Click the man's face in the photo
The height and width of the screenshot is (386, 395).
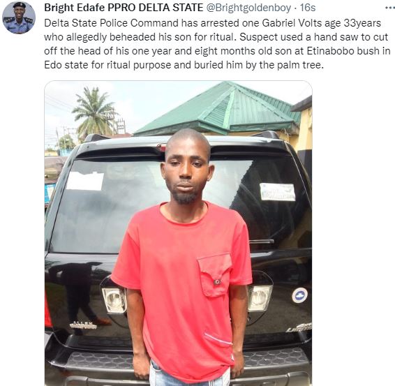(x=186, y=174)
